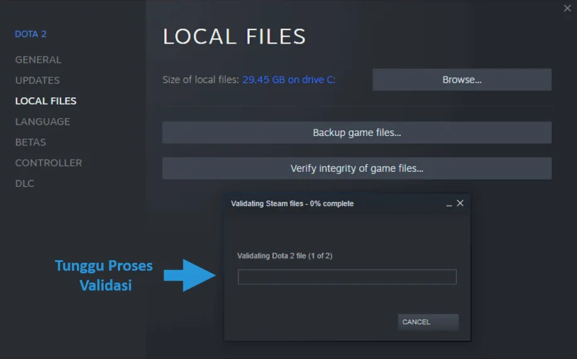Click the validation progress bar
The width and height of the screenshot is (577, 359).
[x=347, y=277]
